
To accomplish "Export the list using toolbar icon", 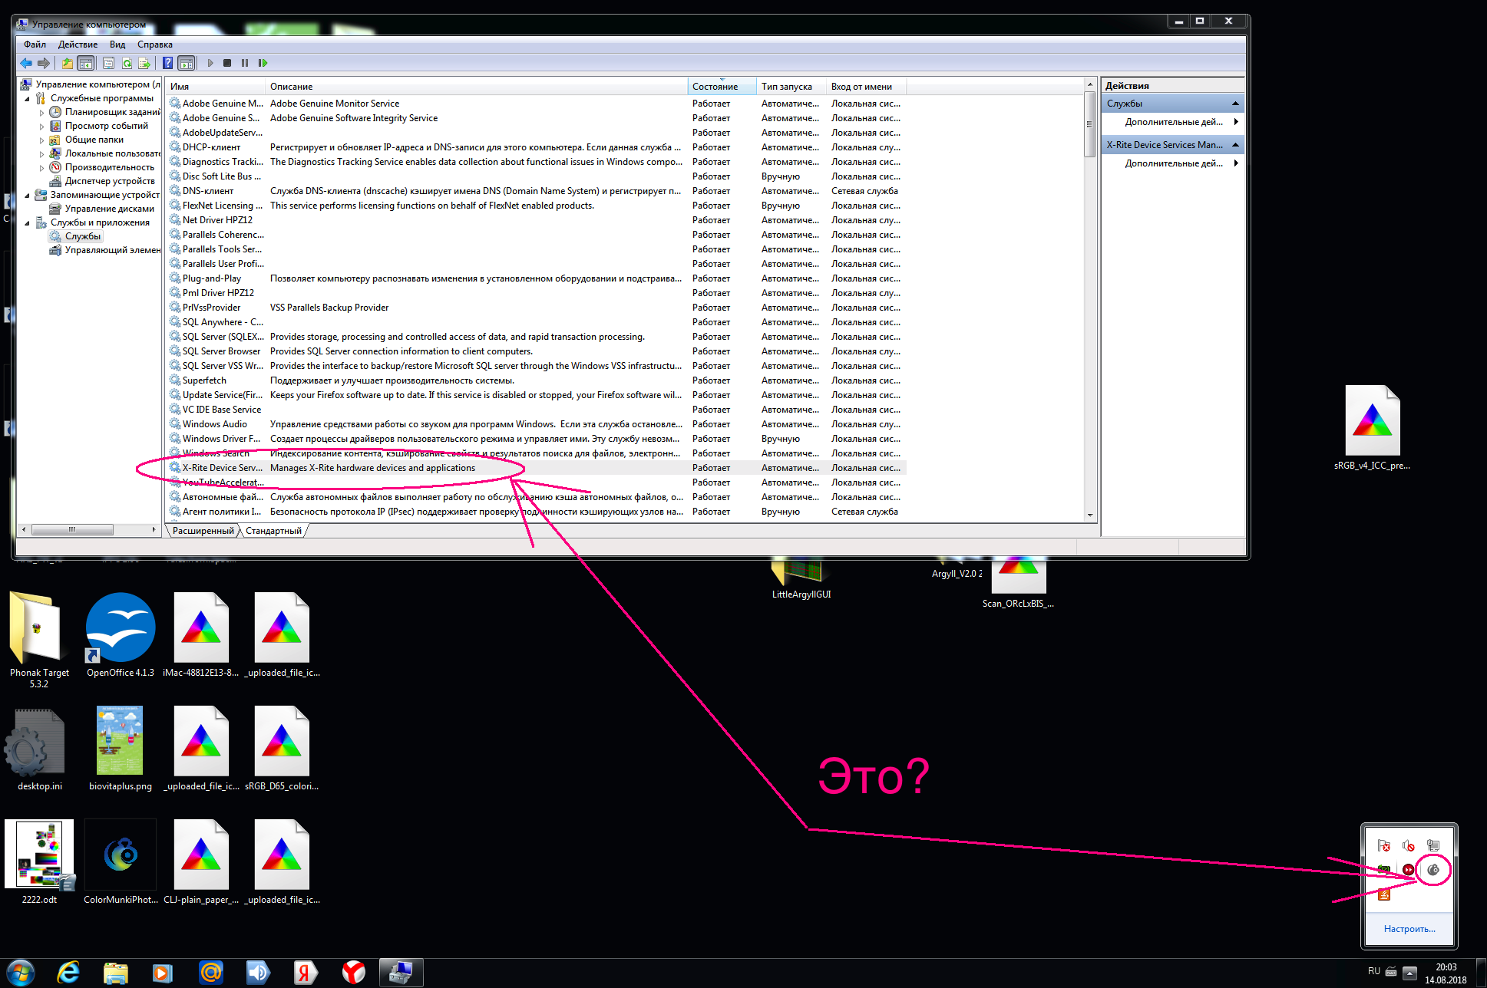I will coord(144,63).
